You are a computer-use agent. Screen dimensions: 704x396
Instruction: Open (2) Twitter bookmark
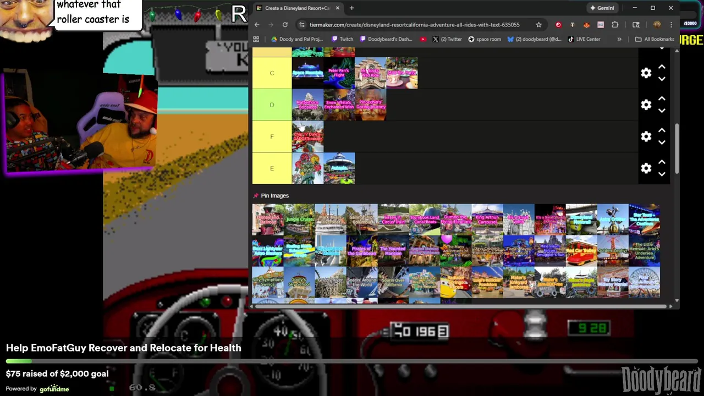[447, 39]
